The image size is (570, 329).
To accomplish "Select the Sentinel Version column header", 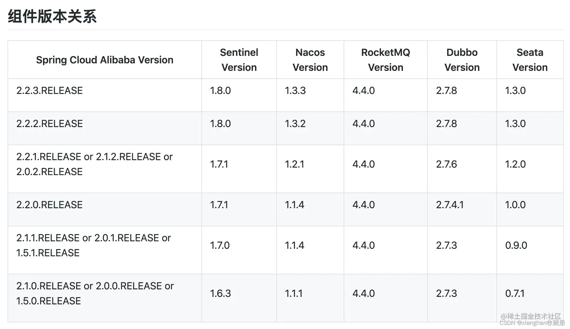I will pyautogui.click(x=239, y=60).
